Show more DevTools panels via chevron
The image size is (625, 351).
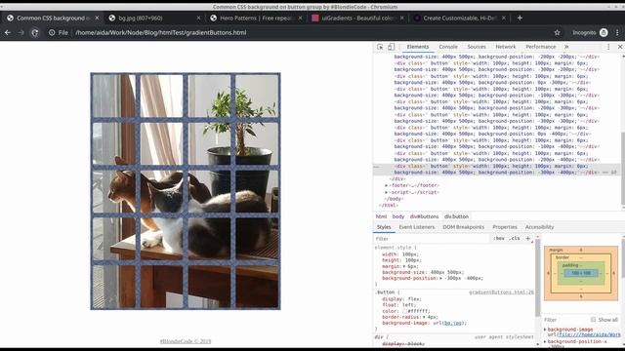[x=566, y=47]
